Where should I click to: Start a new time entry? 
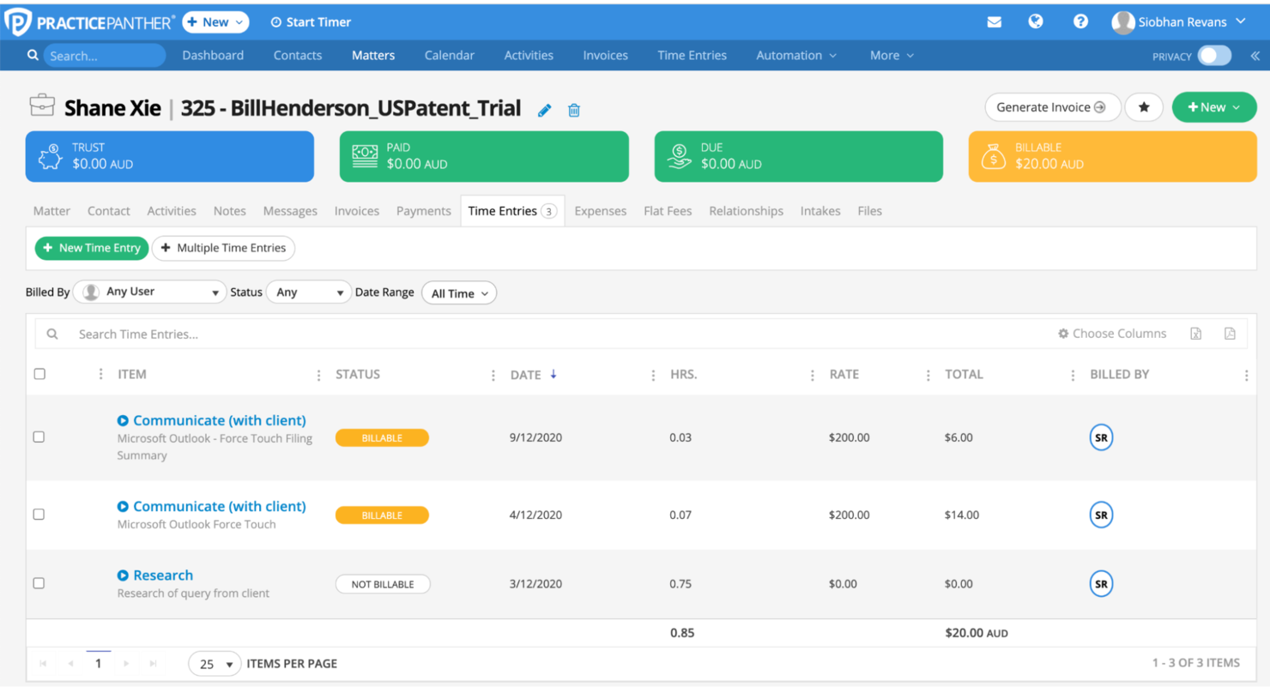[91, 248]
